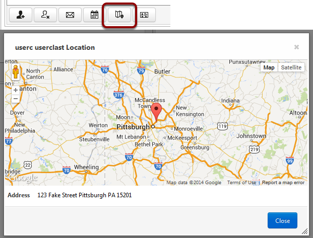Open the contact card icon button
The width and height of the screenshot is (313, 238).
pos(144,15)
